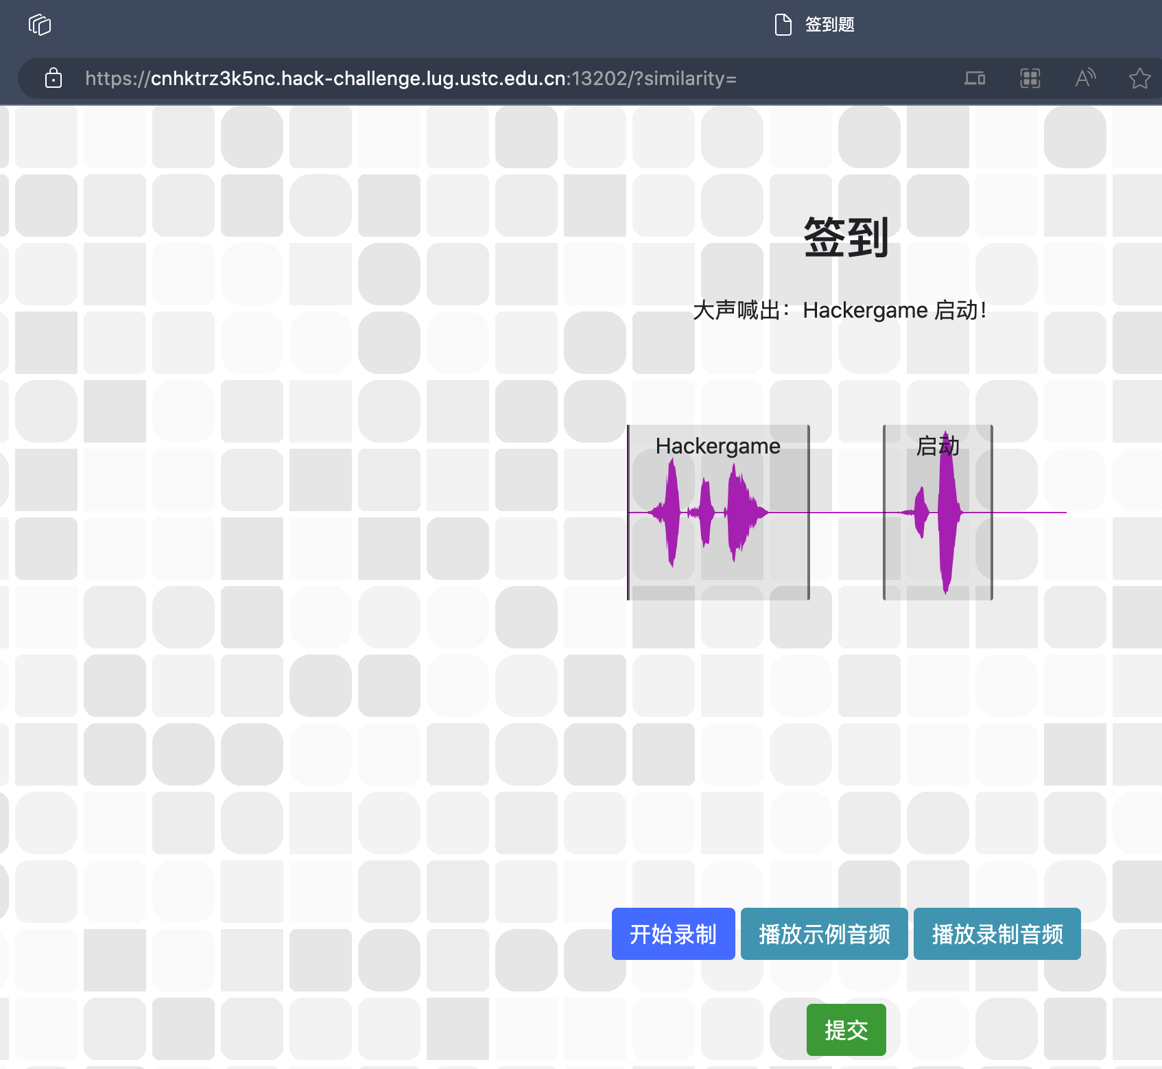Open the device casting icon
This screenshot has width=1162, height=1069.
click(975, 78)
